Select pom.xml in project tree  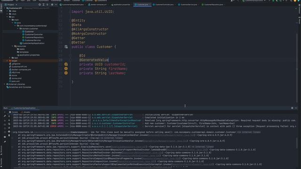(14, 81)
